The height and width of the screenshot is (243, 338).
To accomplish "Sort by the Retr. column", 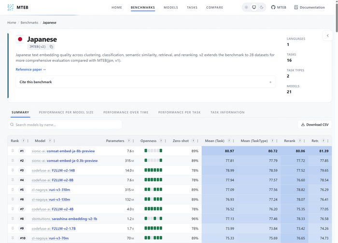I will tap(328, 141).
